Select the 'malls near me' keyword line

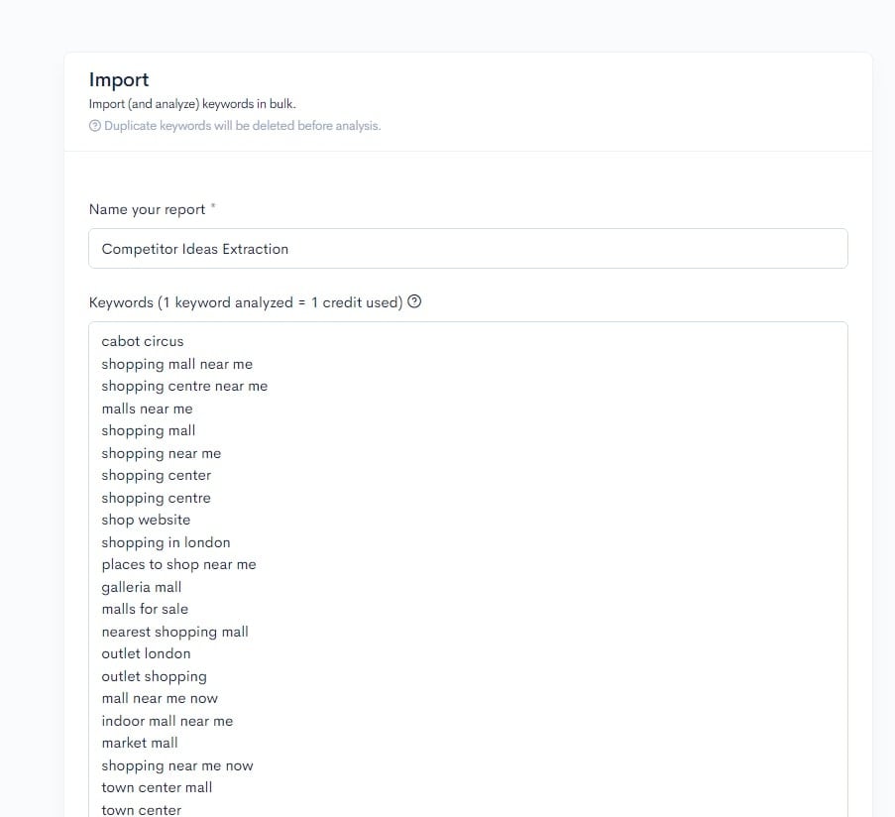[147, 408]
